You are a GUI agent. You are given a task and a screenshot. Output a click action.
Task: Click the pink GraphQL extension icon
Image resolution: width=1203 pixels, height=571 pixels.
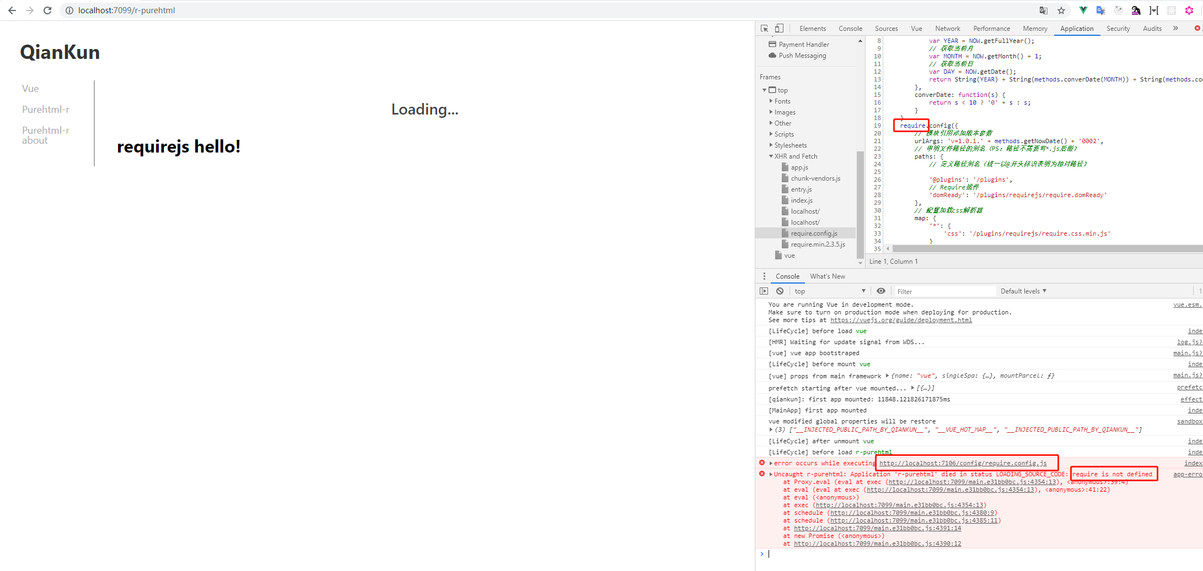pyautogui.click(x=1189, y=10)
